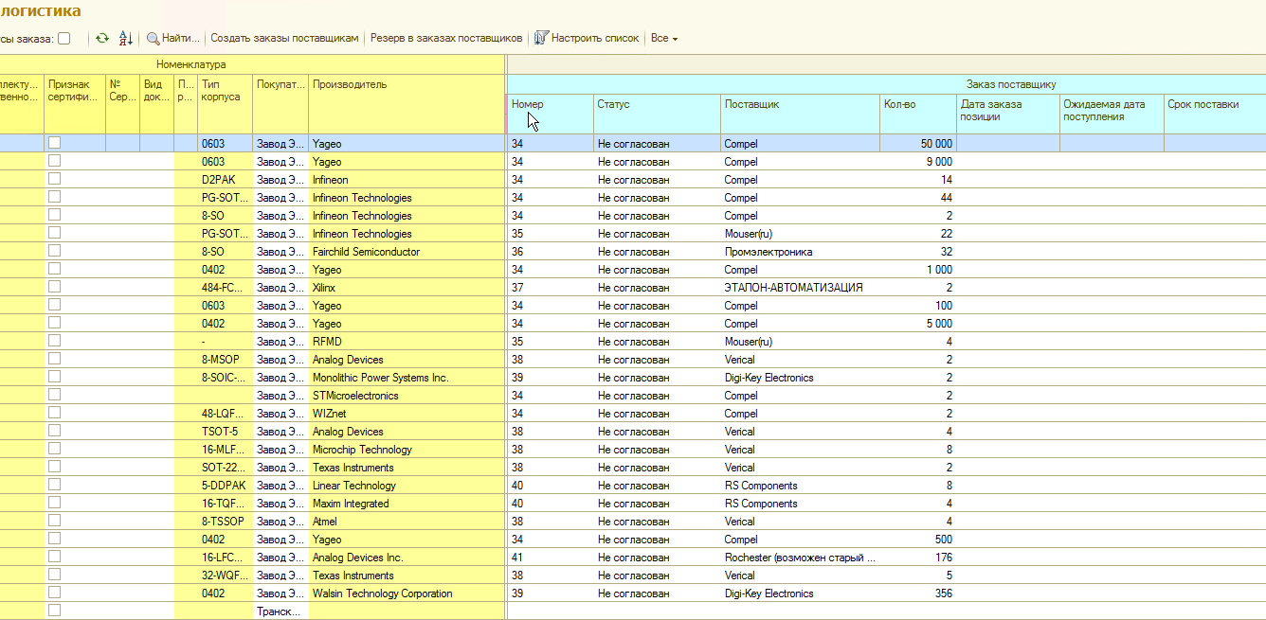Tick certificate checkbox in Xilinx row
Screen dimensions: 1266x620
point(55,287)
